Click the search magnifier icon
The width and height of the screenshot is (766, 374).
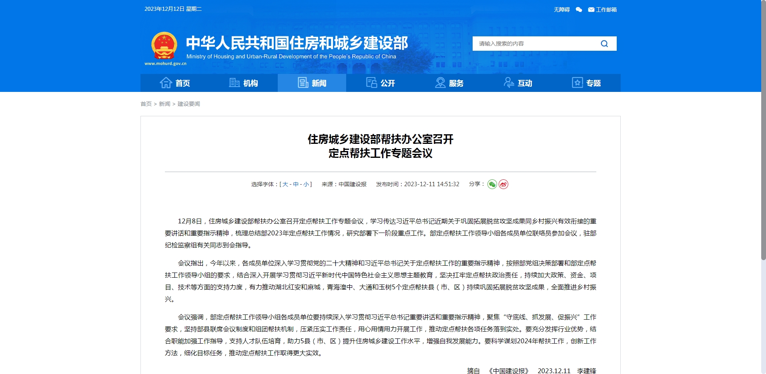[x=604, y=44]
